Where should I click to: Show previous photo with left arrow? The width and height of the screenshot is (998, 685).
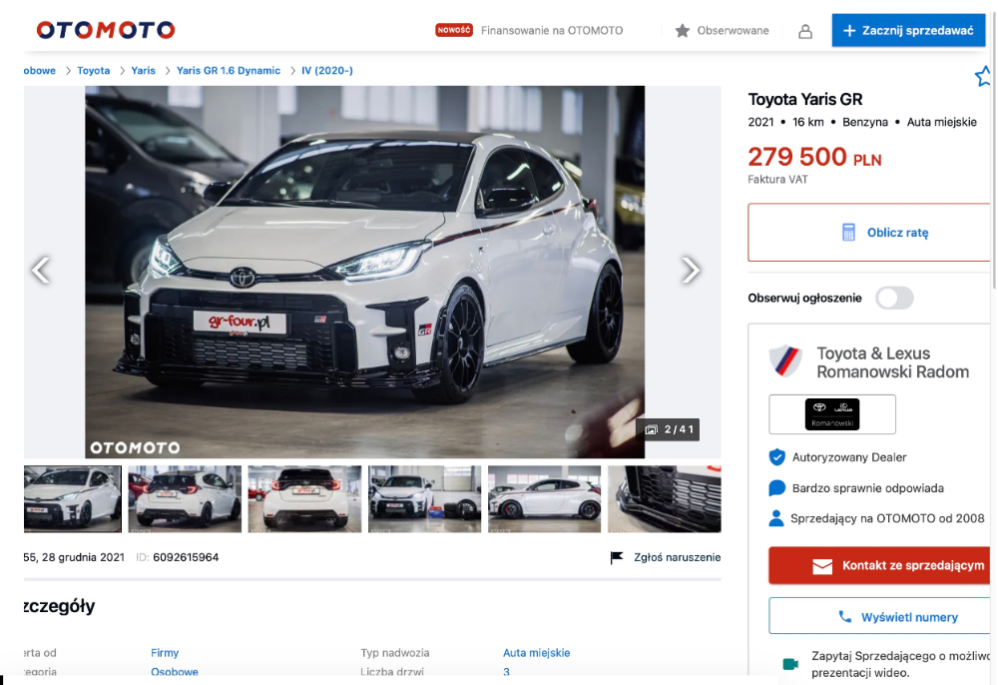pyautogui.click(x=41, y=270)
